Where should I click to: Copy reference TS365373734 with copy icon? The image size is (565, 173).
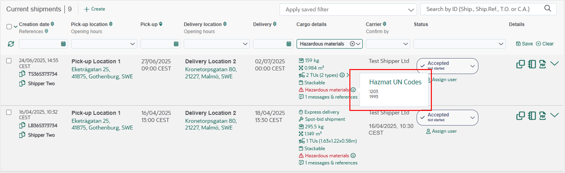22,74
